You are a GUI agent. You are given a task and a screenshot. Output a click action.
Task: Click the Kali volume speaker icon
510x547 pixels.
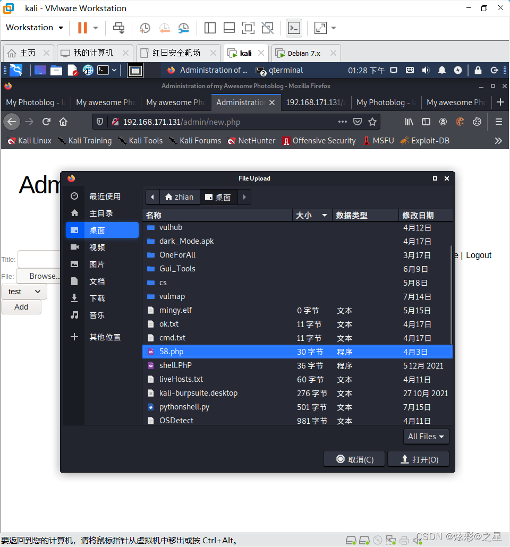coord(426,70)
